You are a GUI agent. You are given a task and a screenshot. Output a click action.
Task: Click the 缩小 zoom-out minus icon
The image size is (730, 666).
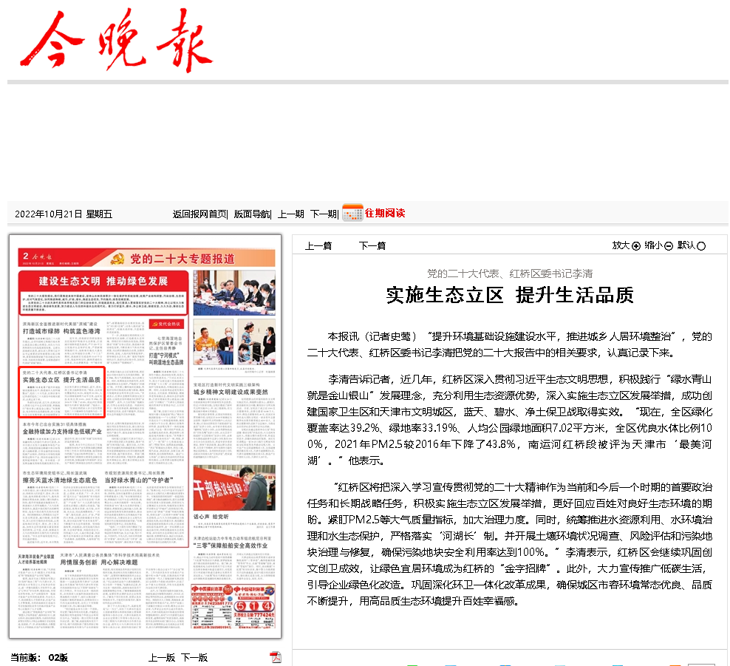(669, 245)
